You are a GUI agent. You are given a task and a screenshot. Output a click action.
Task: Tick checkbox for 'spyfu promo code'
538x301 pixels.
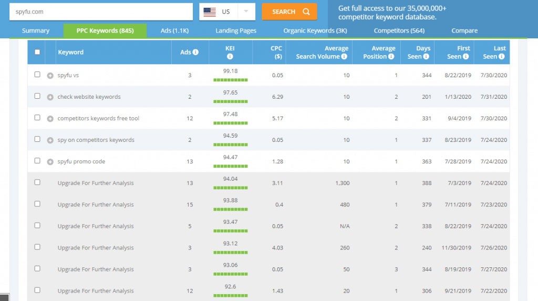[37, 161]
